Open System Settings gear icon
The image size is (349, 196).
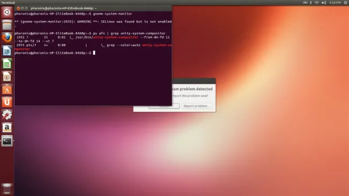tap(7, 115)
